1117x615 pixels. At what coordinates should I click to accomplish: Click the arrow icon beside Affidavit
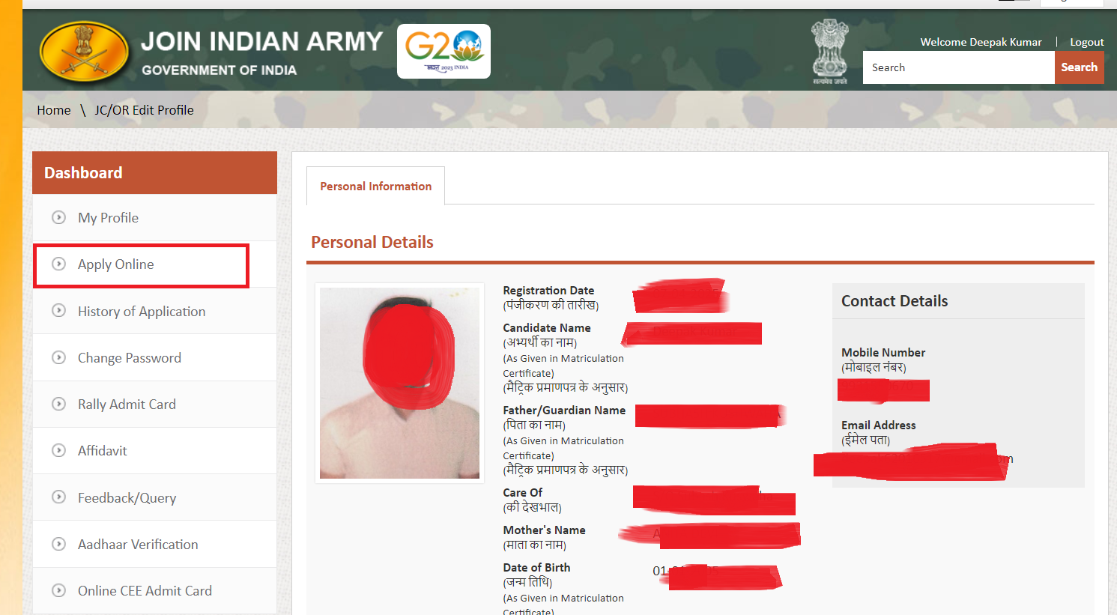point(58,450)
